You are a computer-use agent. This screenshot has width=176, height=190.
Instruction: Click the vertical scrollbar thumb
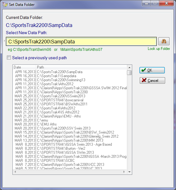[129, 73]
